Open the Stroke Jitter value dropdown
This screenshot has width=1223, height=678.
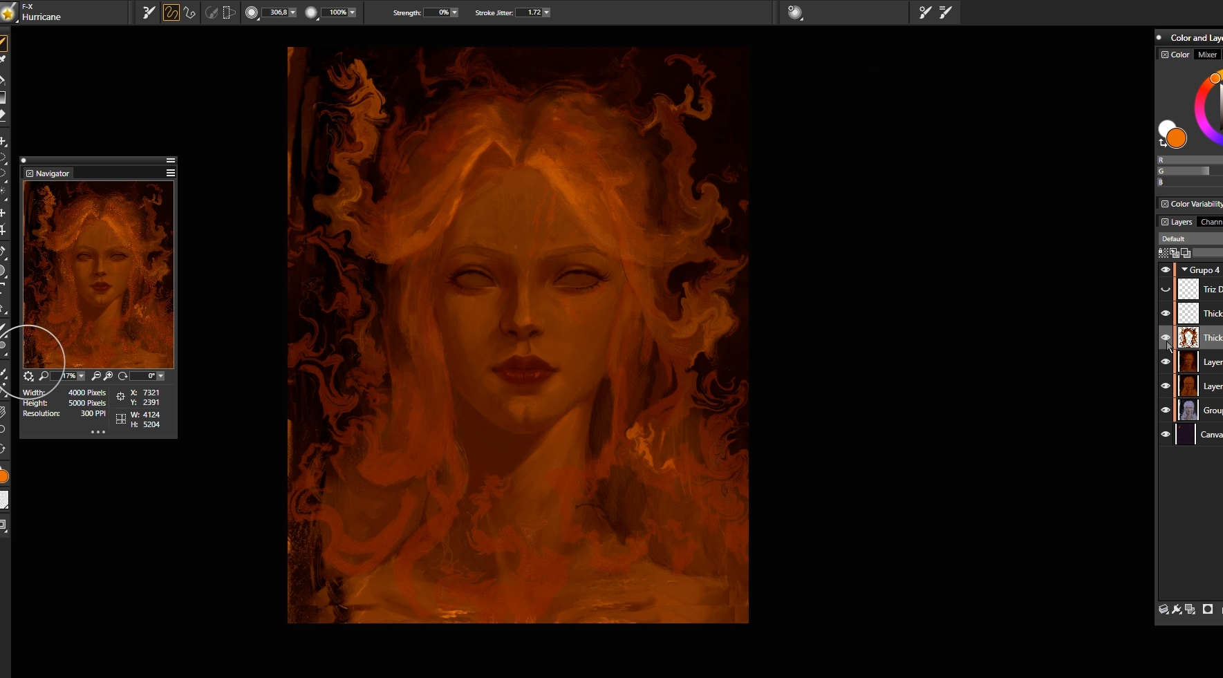[546, 12]
